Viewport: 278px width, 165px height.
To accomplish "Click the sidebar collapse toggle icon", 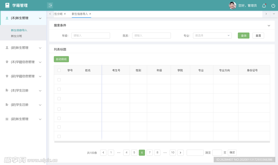I will tap(50, 5).
